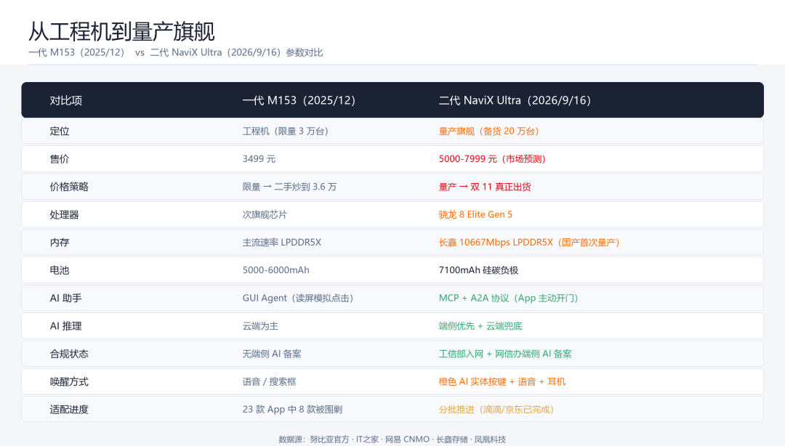
Task: Click the row label 定位
Action: (60, 131)
